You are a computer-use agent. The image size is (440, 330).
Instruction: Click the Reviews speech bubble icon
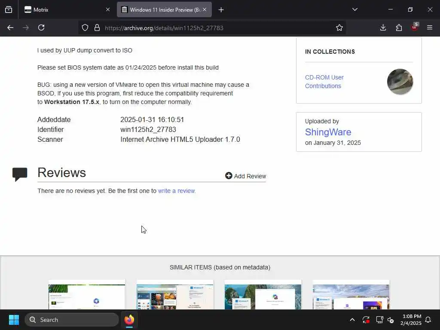click(20, 174)
